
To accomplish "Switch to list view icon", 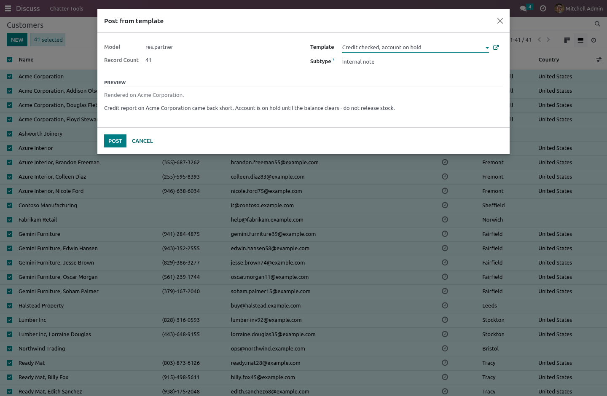I will point(580,40).
